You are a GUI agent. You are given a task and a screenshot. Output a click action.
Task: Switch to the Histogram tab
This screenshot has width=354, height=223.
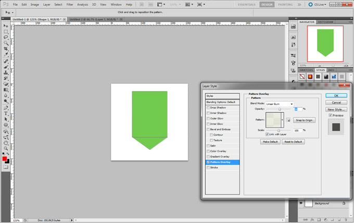click(325, 22)
